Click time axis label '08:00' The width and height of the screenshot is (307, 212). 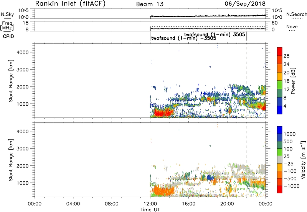coord(112,204)
